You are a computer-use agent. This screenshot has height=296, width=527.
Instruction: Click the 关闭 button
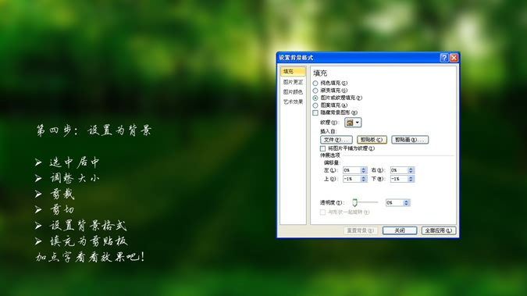point(400,230)
